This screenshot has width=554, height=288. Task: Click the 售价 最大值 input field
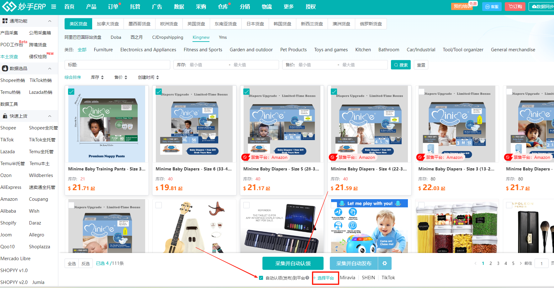(363, 65)
